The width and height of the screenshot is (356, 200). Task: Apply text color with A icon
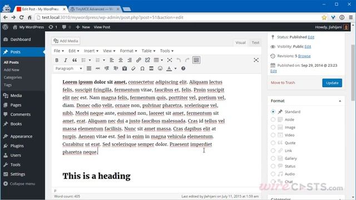169,68
